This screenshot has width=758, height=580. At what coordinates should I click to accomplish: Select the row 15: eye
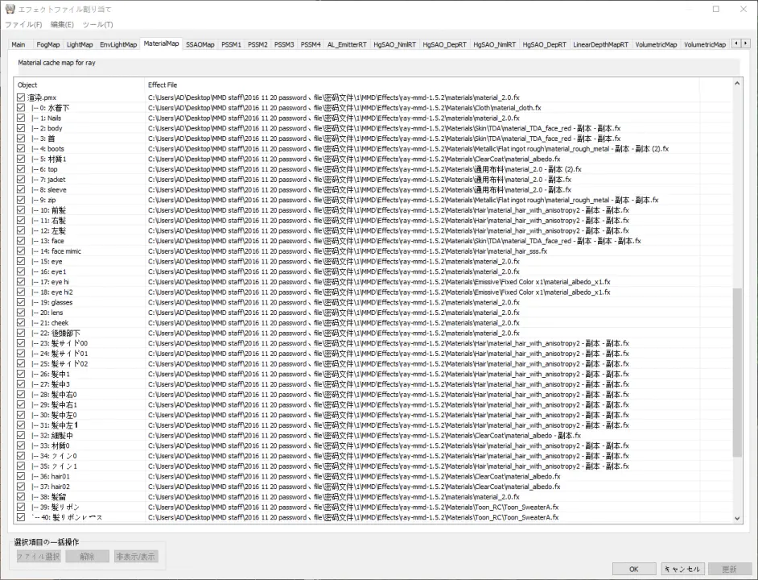pyautogui.click(x=373, y=262)
